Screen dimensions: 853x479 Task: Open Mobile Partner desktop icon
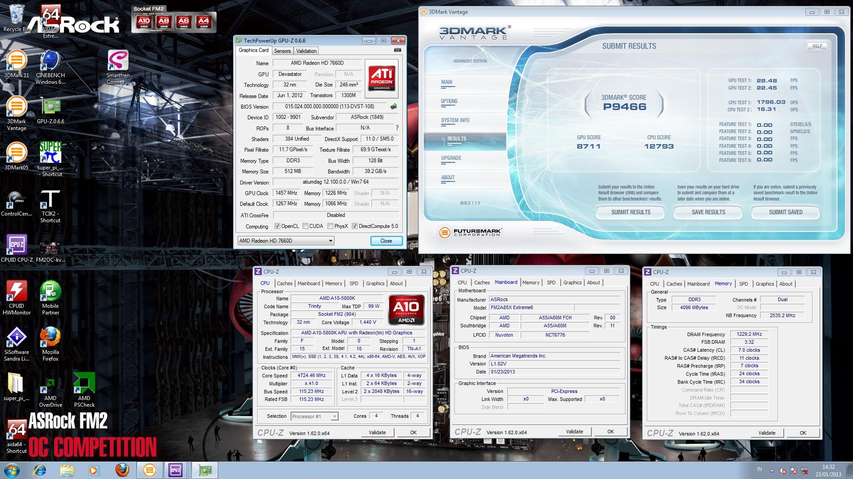click(x=50, y=298)
